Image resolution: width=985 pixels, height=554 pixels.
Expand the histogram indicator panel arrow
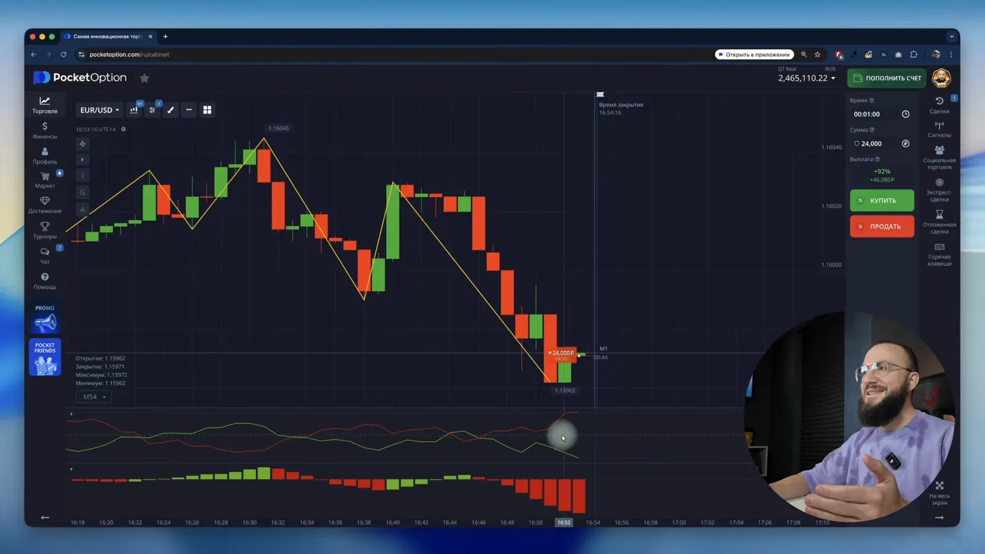71,469
